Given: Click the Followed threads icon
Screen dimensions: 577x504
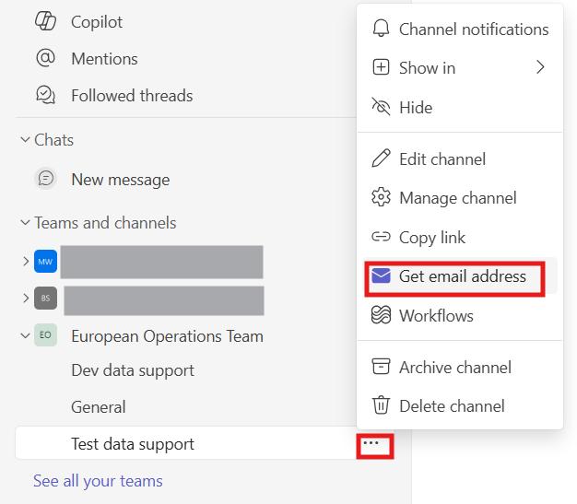Looking at the screenshot, I should (46, 95).
